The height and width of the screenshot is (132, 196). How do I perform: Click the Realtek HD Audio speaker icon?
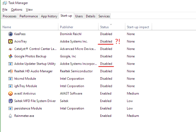click(10, 71)
